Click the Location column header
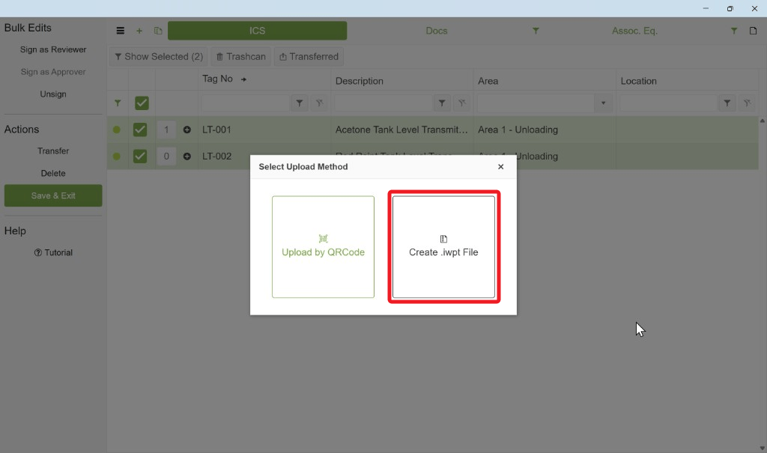The height and width of the screenshot is (453, 767). [x=638, y=81]
